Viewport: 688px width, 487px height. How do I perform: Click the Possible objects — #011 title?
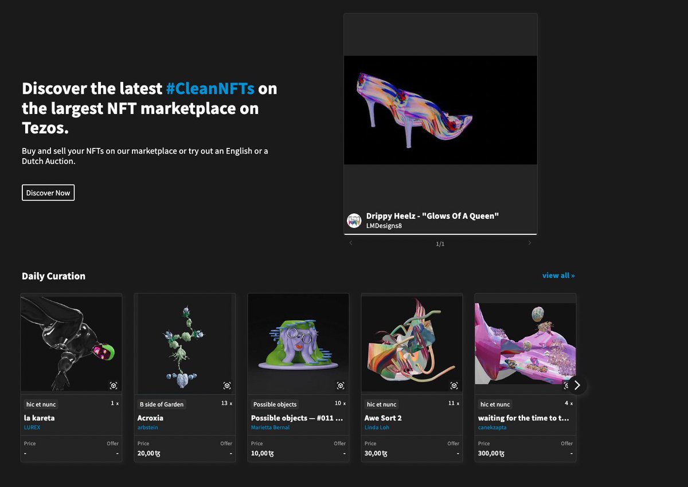pyautogui.click(x=297, y=418)
